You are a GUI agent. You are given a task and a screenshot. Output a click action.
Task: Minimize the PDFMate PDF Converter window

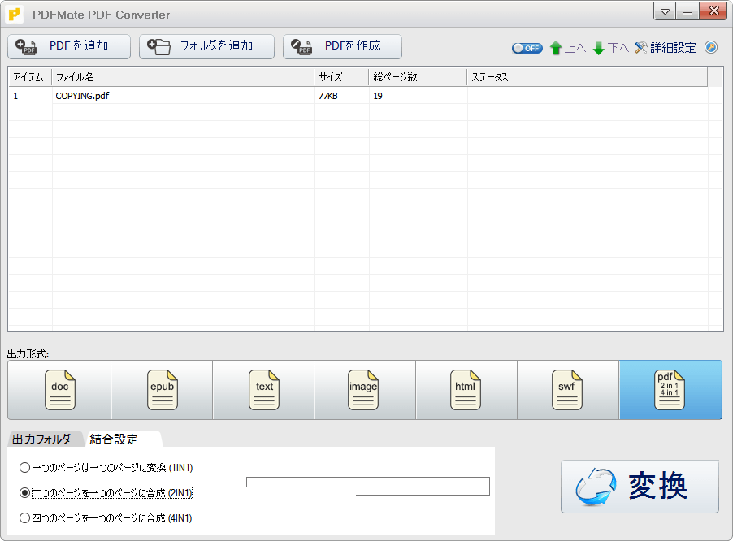(x=687, y=11)
